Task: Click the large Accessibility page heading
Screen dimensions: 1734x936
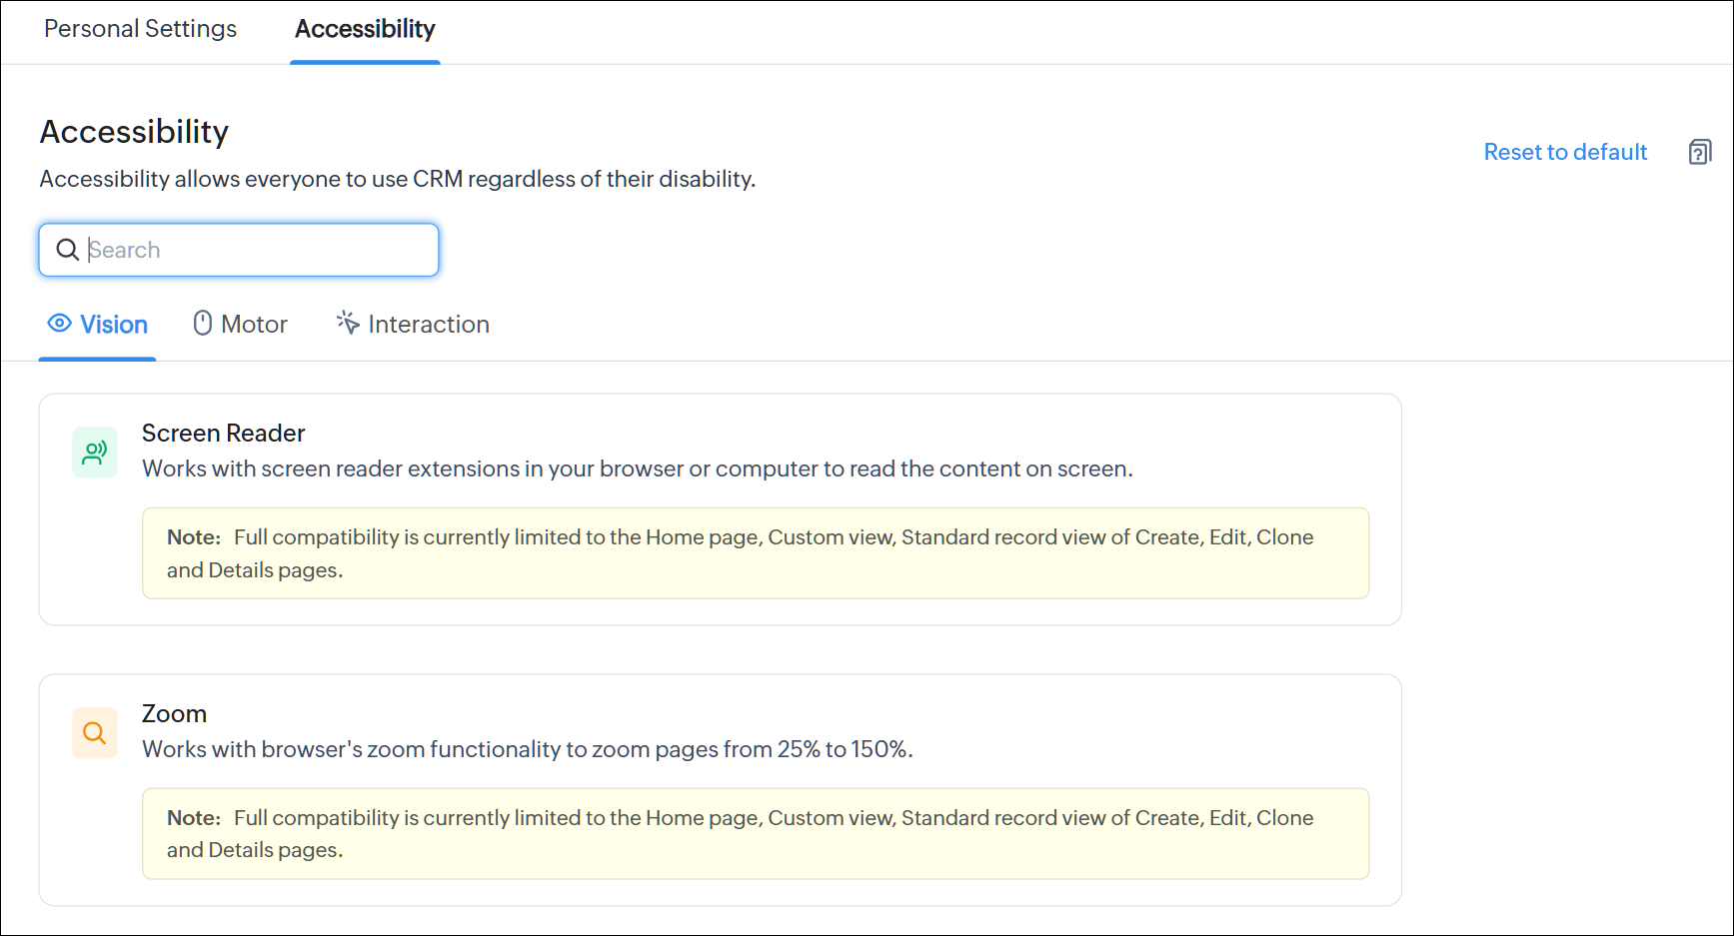Action: (134, 132)
